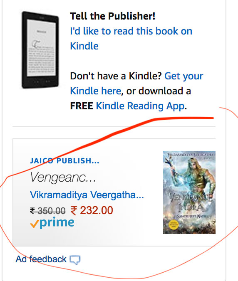Viewport: 238px width, 281px height.
Task: Click the orange Prime checkmark icon
Action: tap(34, 224)
